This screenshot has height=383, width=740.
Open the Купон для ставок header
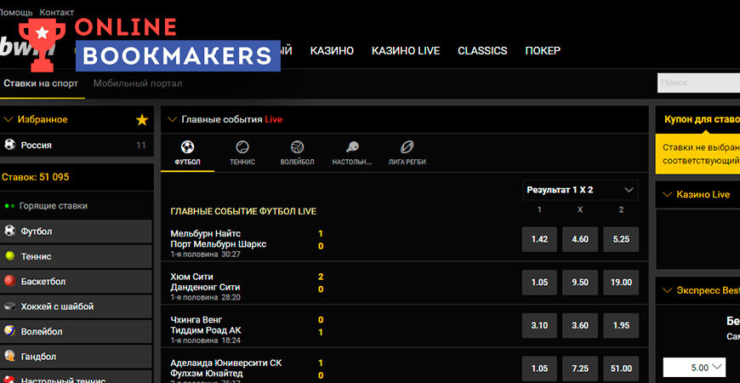click(x=702, y=119)
